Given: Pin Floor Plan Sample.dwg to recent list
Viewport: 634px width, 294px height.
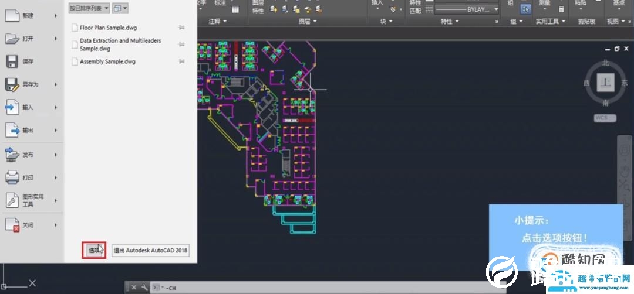Looking at the screenshot, I should click(x=181, y=28).
